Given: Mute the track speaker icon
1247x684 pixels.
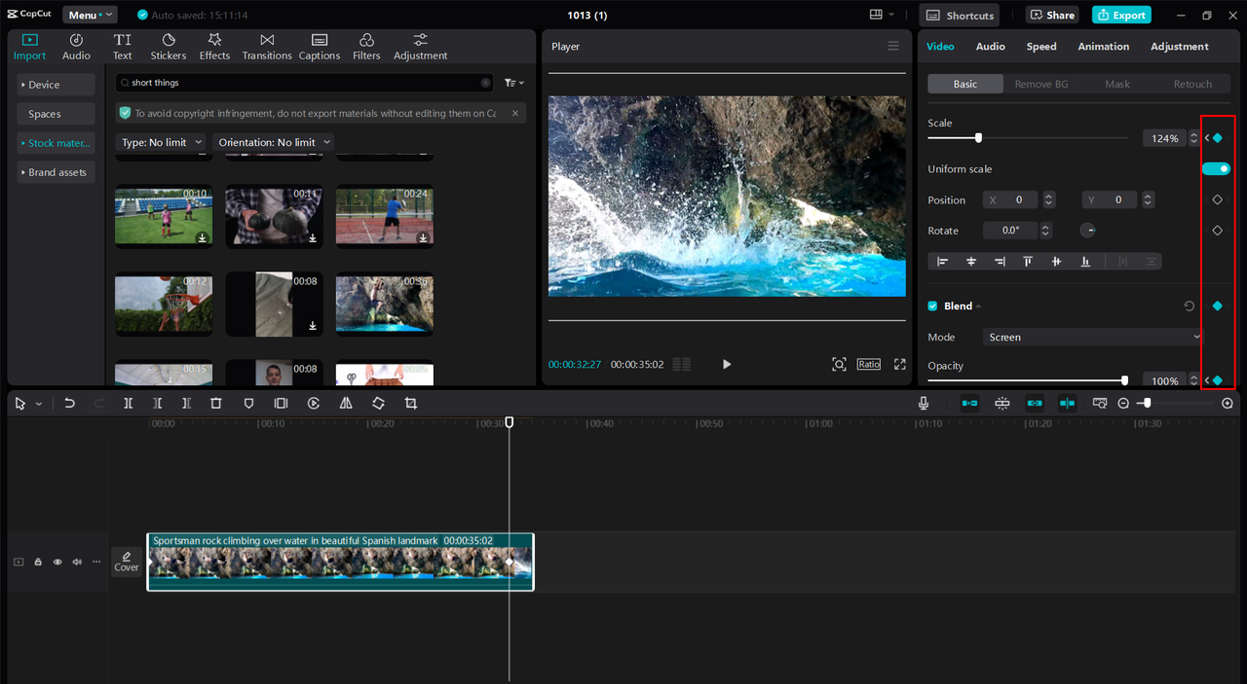Looking at the screenshot, I should (77, 561).
